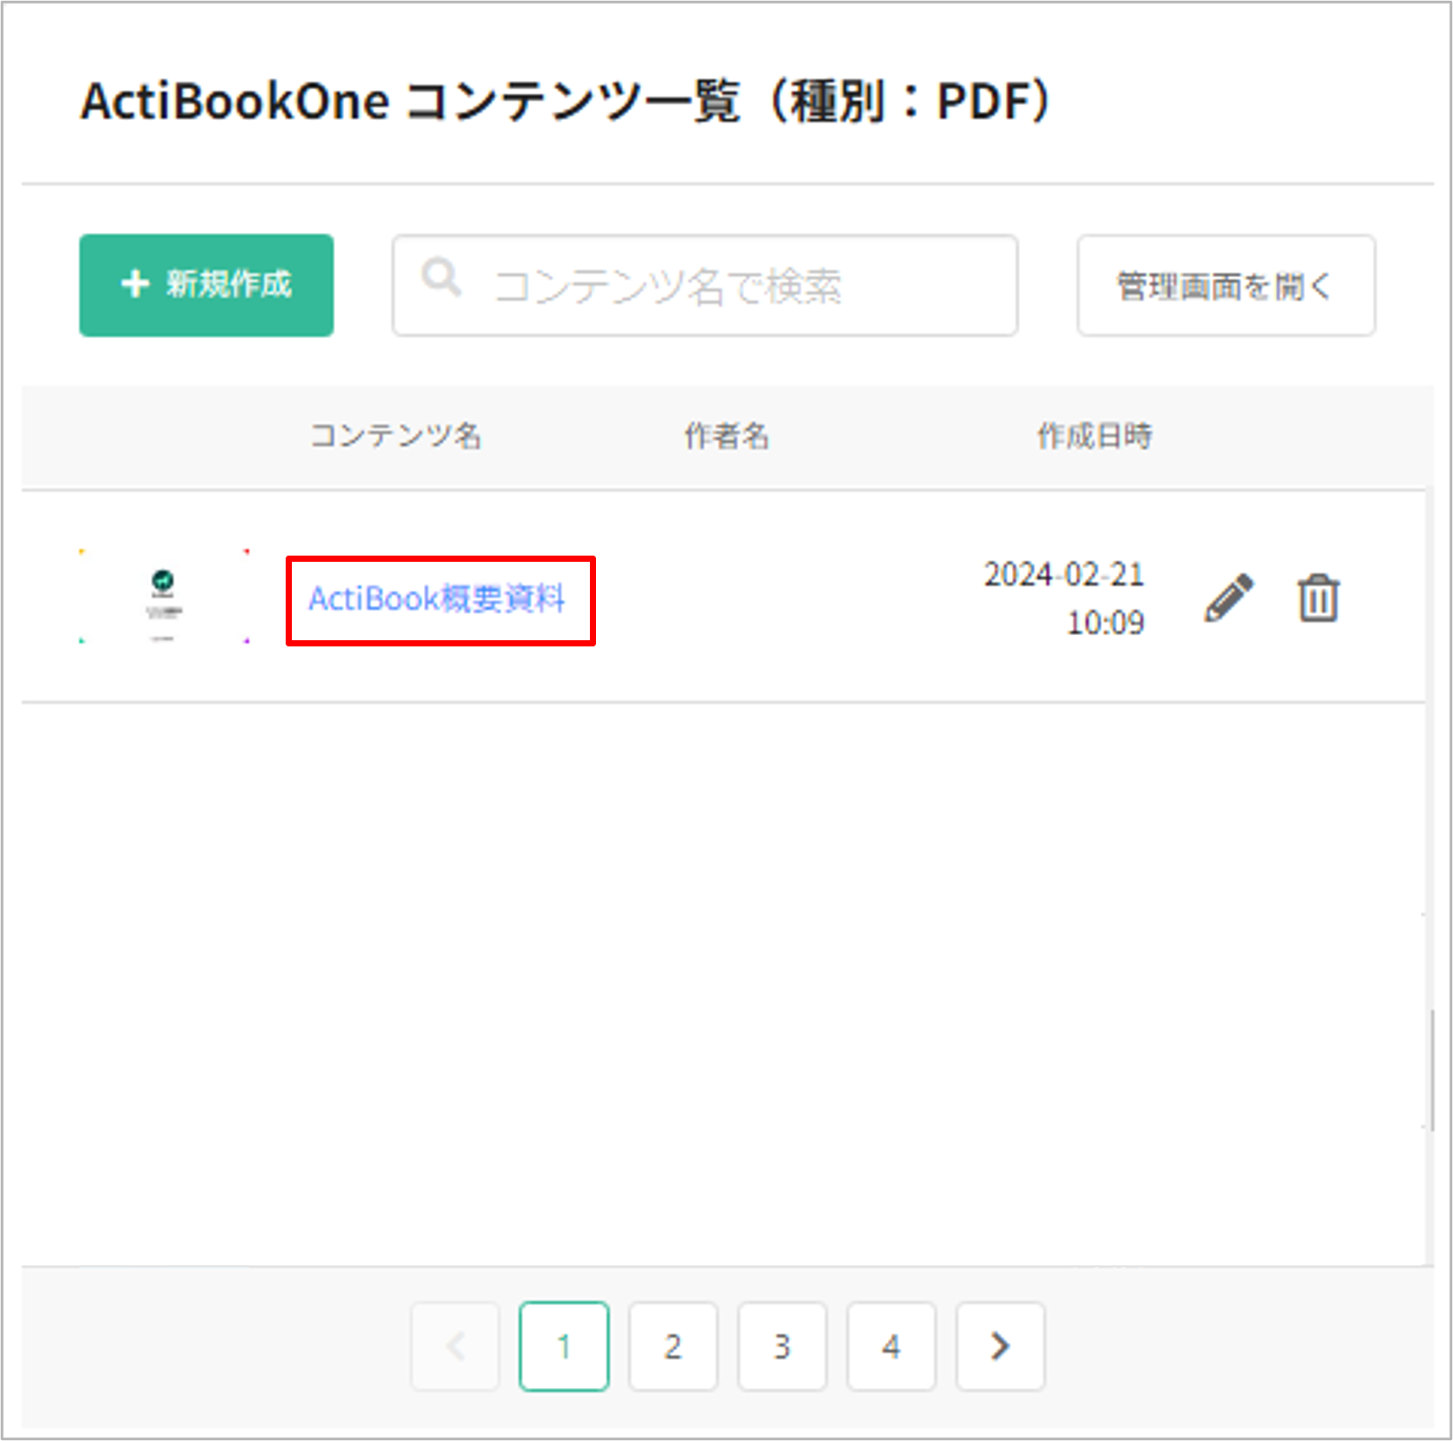Click the magnifier search icon

441,278
